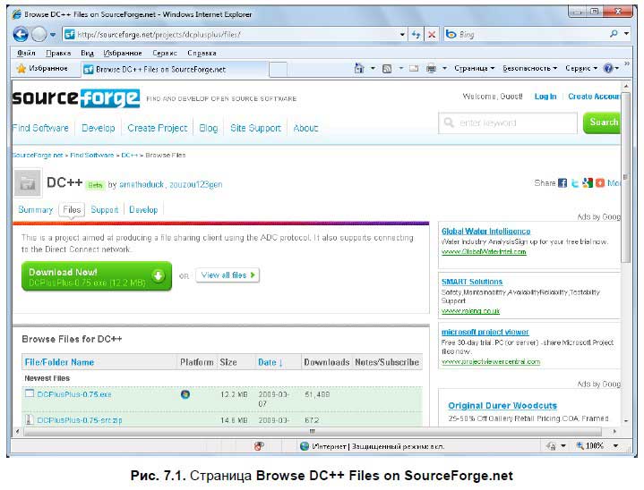The width and height of the screenshot is (644, 490).
Task: Share project via Twitter icon
Action: [575, 183]
